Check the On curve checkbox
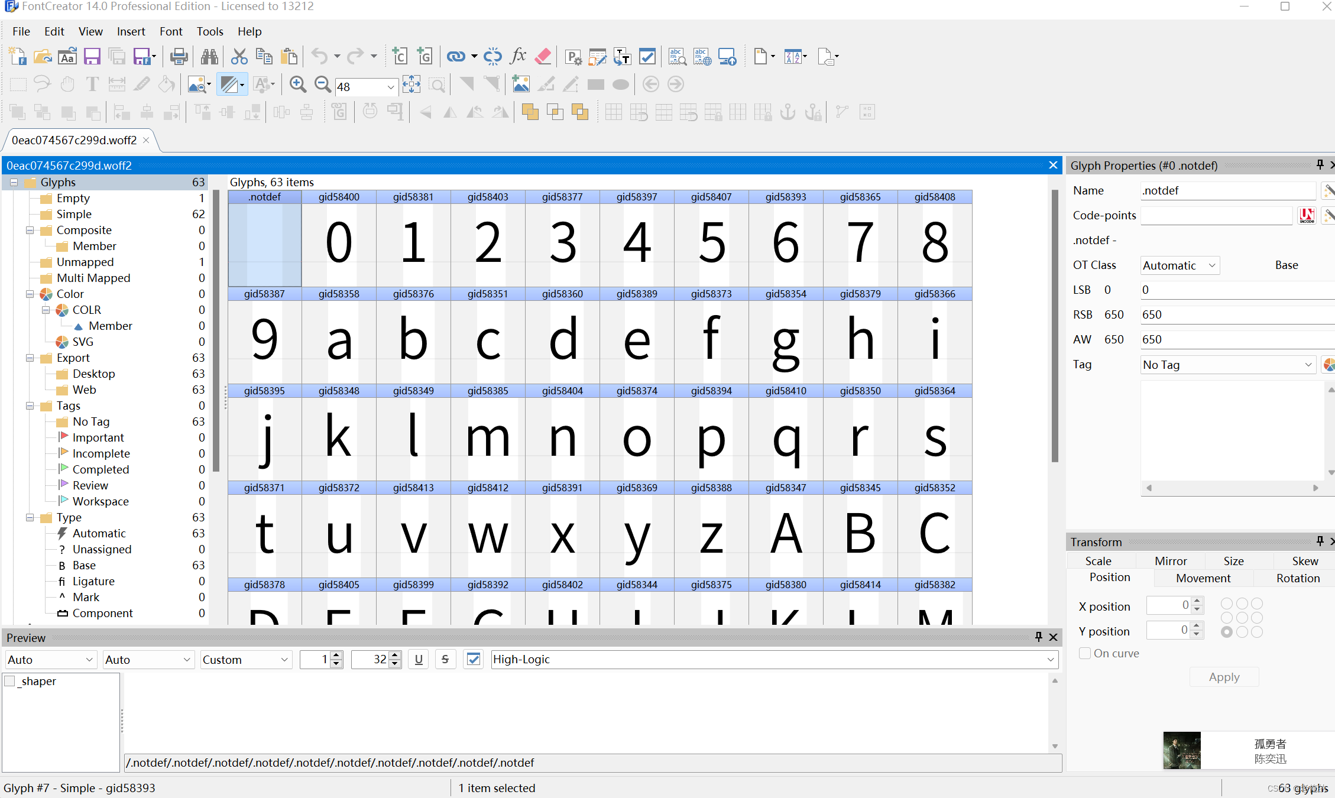 click(x=1085, y=653)
